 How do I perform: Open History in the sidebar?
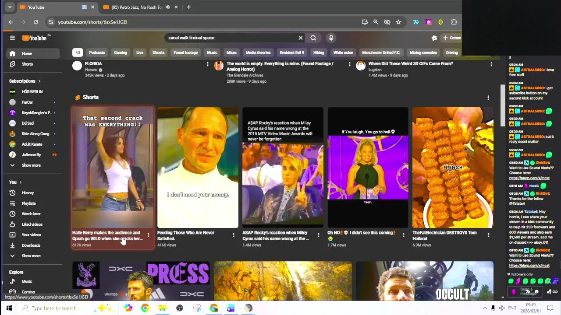pos(33,193)
